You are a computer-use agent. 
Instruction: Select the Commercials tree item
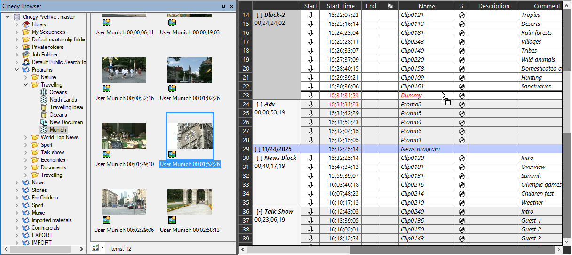45,228
